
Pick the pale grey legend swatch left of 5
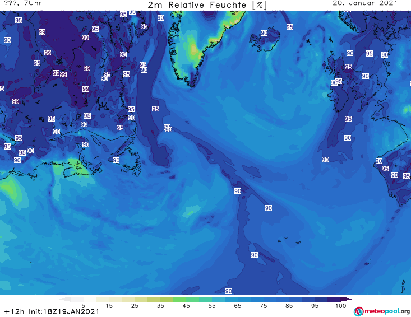(x=77, y=299)
